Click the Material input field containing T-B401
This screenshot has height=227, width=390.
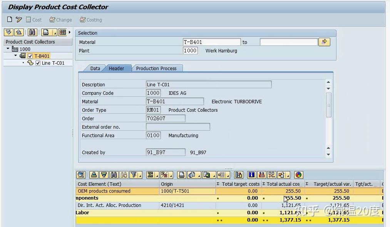click(x=211, y=42)
